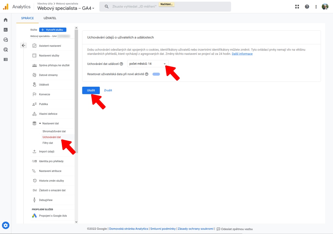Viewport: 333px width, 234px height.
Task: Open the Home section icon
Action: pyautogui.click(x=5, y=20)
